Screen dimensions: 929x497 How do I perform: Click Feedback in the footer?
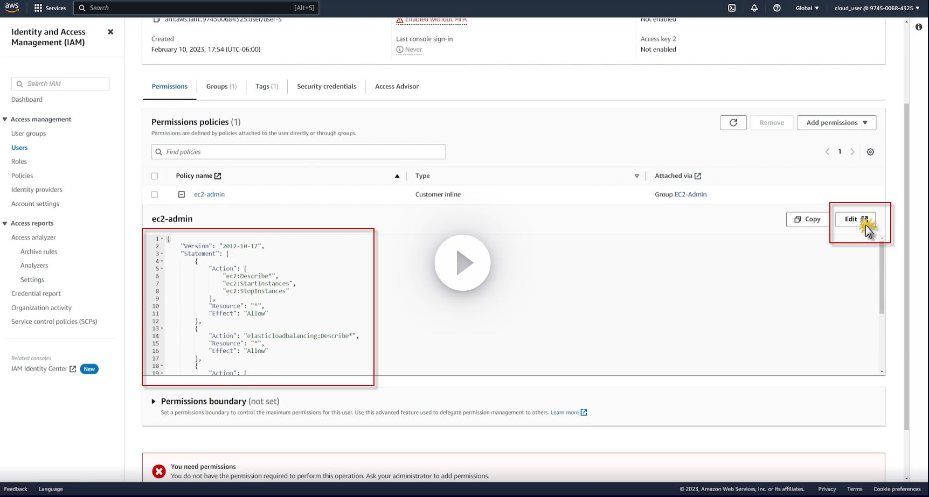16,489
